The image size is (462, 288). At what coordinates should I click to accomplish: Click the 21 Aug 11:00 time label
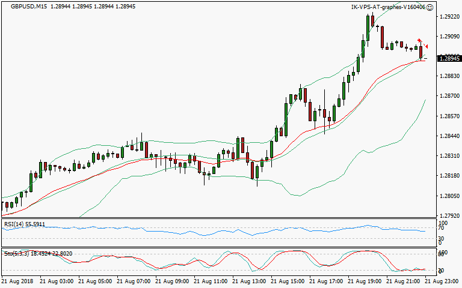coord(211,281)
